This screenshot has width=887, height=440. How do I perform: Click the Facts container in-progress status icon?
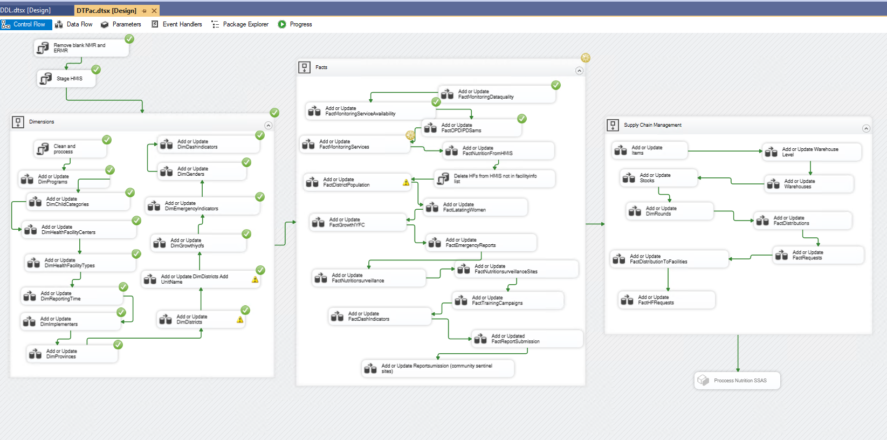pyautogui.click(x=586, y=58)
